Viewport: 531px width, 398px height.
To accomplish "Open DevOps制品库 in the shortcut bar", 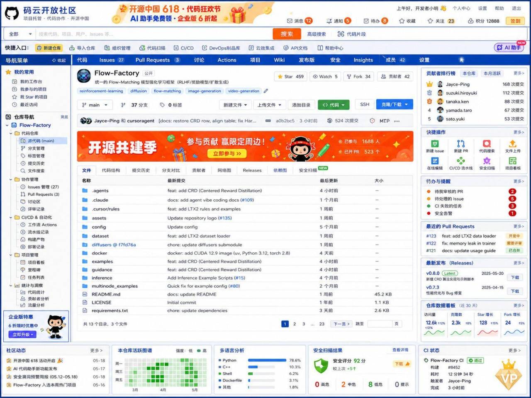I will 221,48.
